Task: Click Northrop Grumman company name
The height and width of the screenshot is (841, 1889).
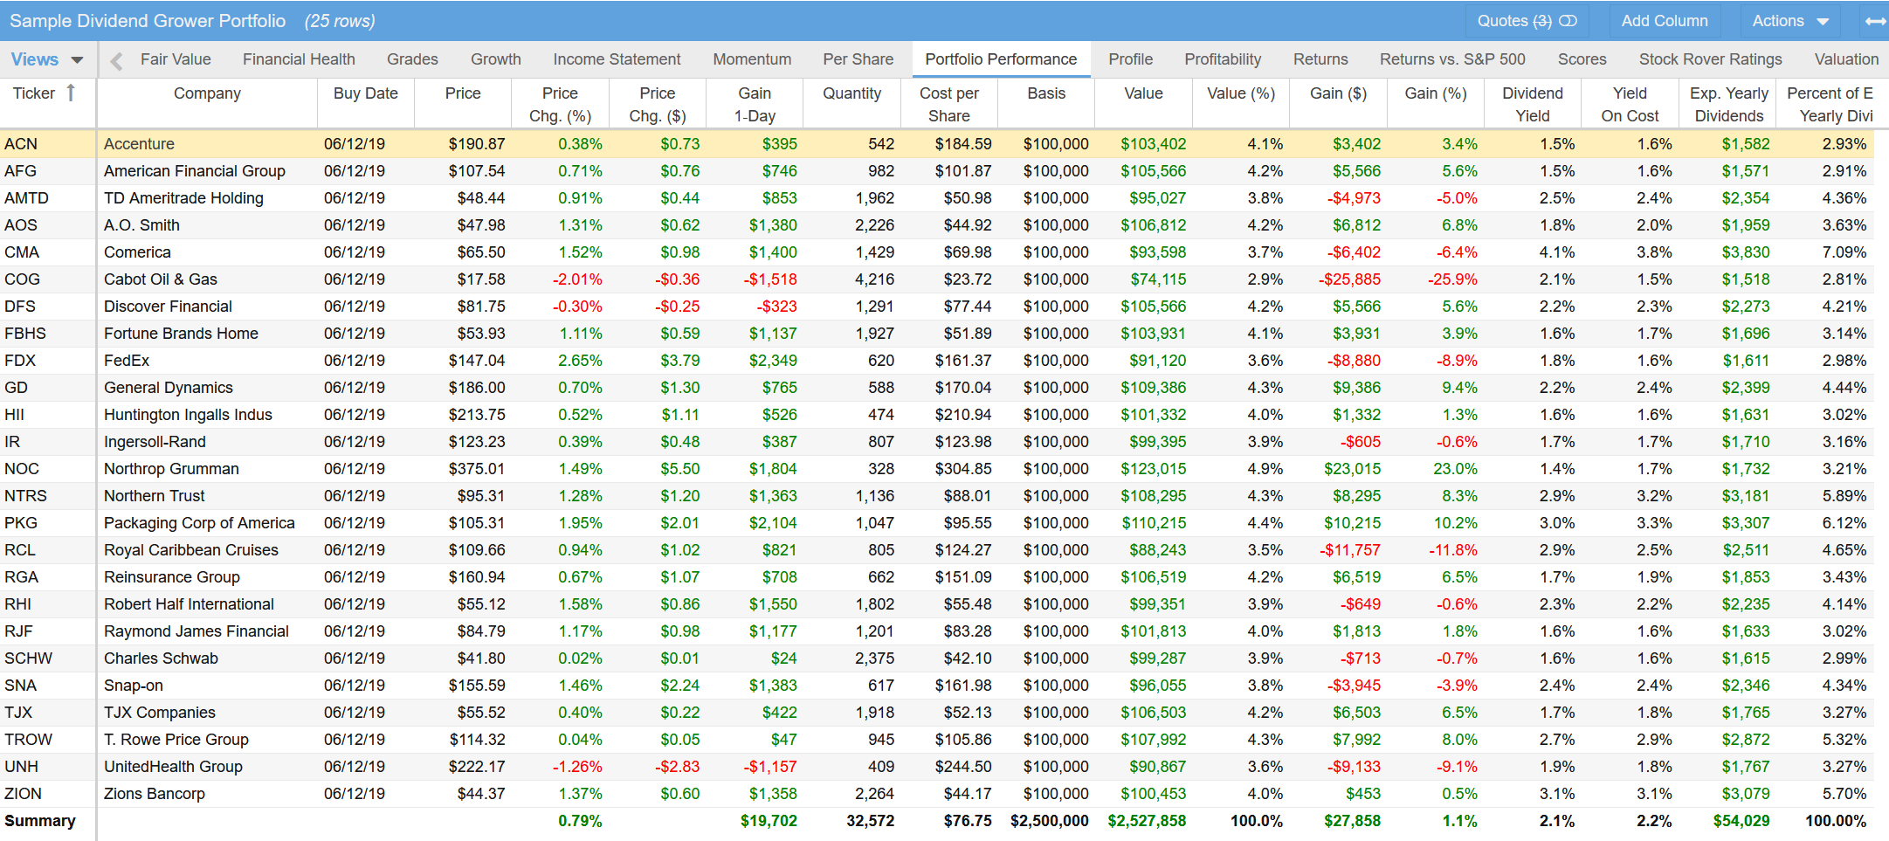Action: 171,469
